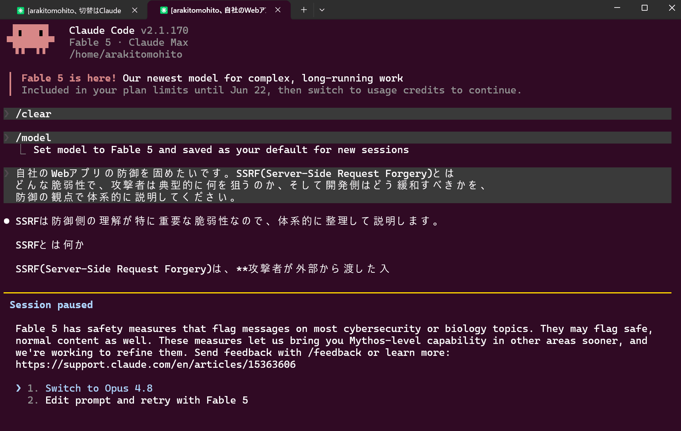681x431 pixels.
Task: Click the /home/arakitomohito path text
Action: [x=126, y=54]
